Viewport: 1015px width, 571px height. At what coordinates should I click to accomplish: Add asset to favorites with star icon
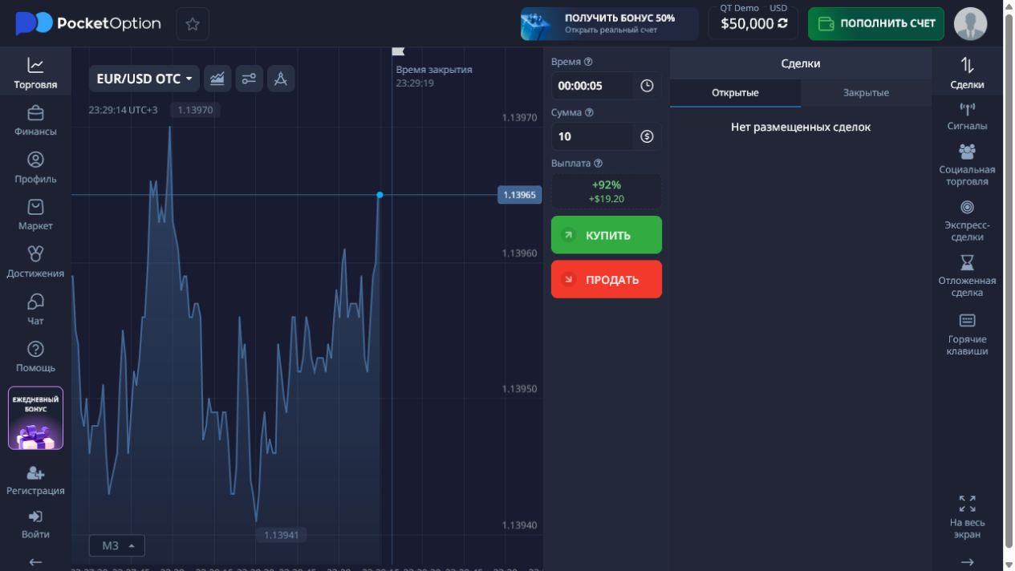coord(193,24)
